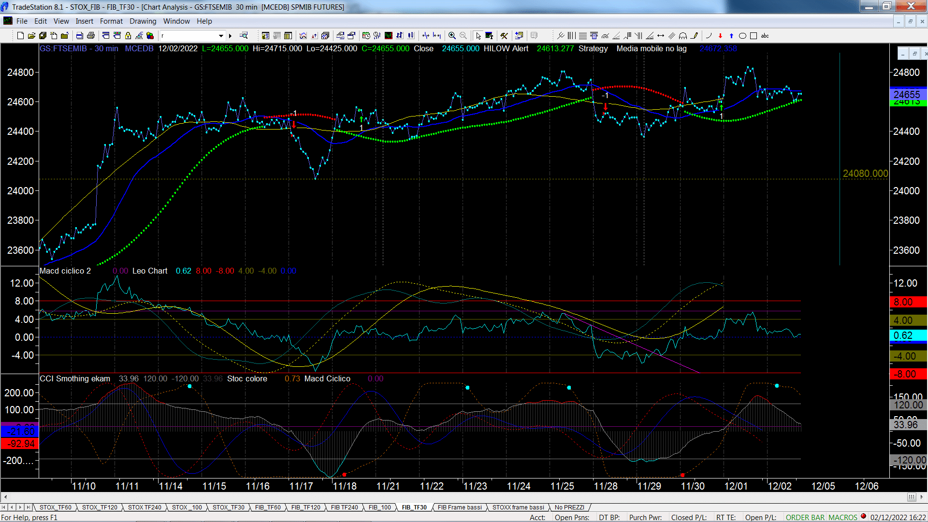Switch to the STOX_TF120 tab
Image resolution: width=928 pixels, height=522 pixels.
tap(100, 507)
